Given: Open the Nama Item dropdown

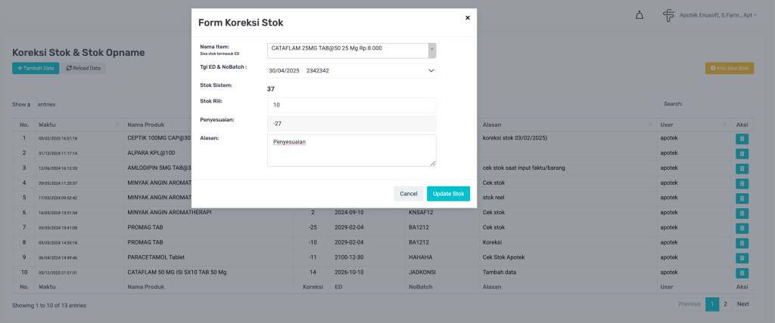Looking at the screenshot, I should coord(351,51).
